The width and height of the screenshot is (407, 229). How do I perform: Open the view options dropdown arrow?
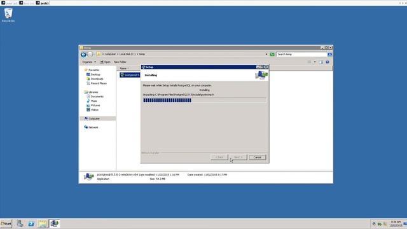[315, 62]
